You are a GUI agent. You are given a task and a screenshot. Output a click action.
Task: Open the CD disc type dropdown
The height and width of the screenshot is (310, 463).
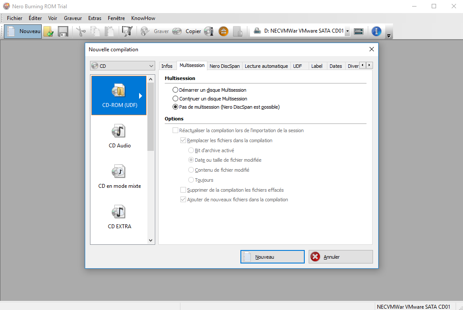pyautogui.click(x=123, y=66)
